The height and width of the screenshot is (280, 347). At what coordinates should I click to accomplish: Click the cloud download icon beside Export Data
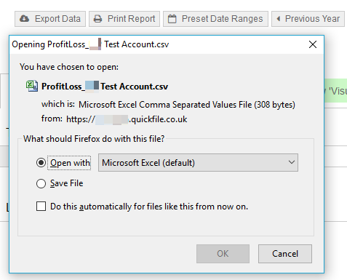[x=24, y=19]
